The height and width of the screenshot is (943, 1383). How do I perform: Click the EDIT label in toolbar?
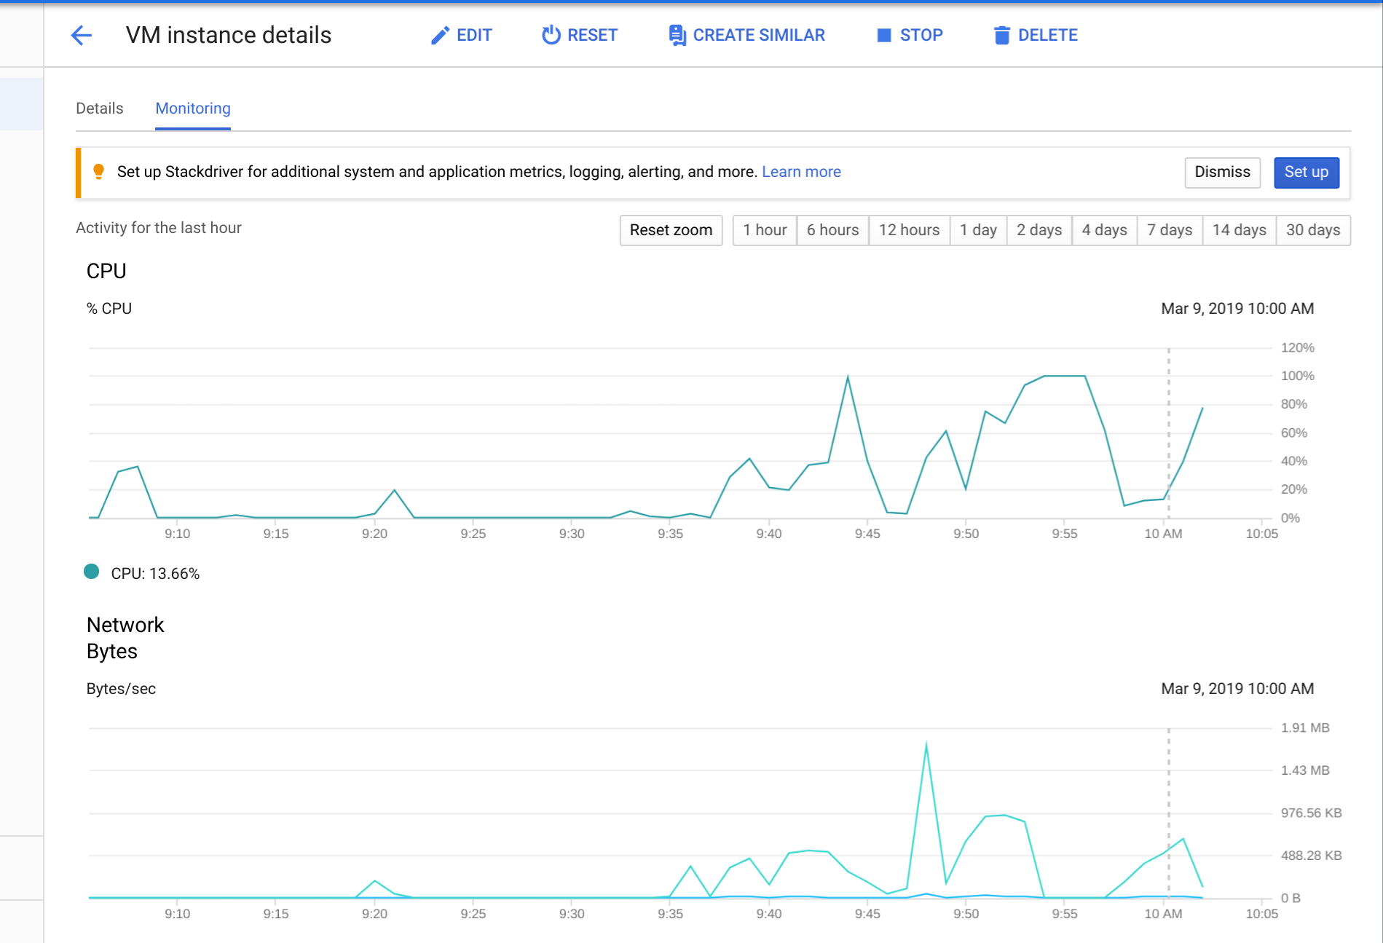click(x=474, y=35)
